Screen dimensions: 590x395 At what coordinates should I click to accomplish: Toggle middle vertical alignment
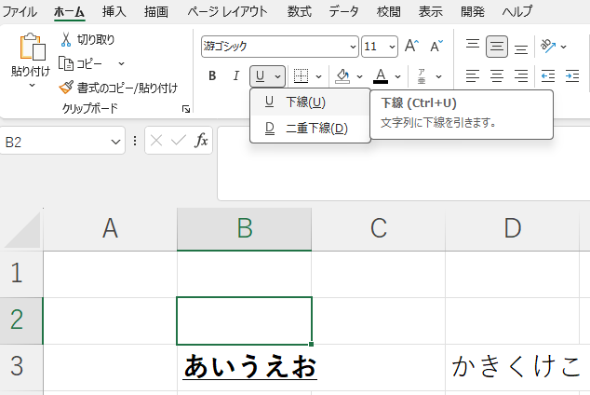[497, 47]
